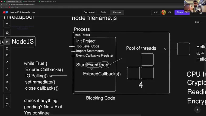Viewport: 206px width, 116px height.
Task: Show the +66 additional collaborators
Action: pyautogui.click(x=169, y=12)
